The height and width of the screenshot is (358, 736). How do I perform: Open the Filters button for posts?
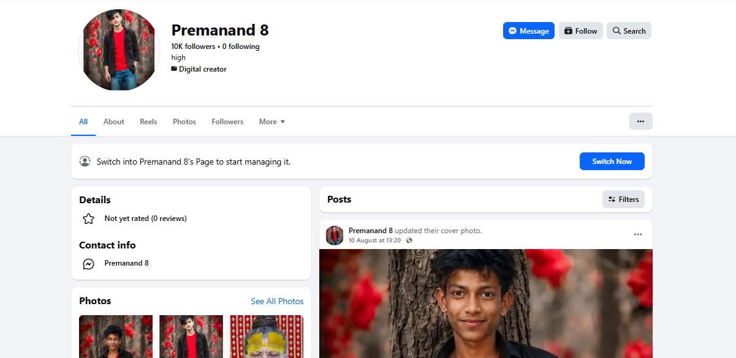click(623, 200)
